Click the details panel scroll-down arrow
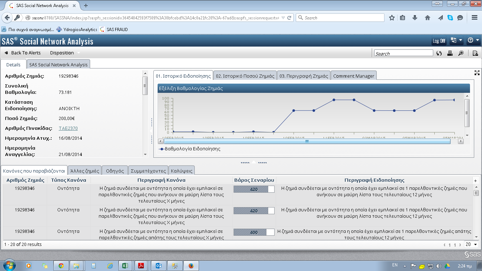This screenshot has height=271, width=482. pyautogui.click(x=145, y=154)
